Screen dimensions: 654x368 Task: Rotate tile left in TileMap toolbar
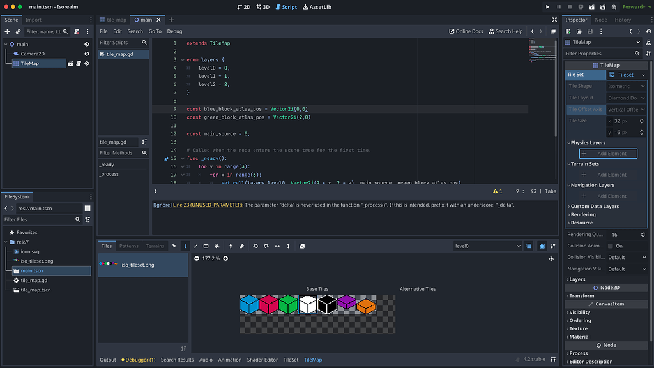click(255, 246)
